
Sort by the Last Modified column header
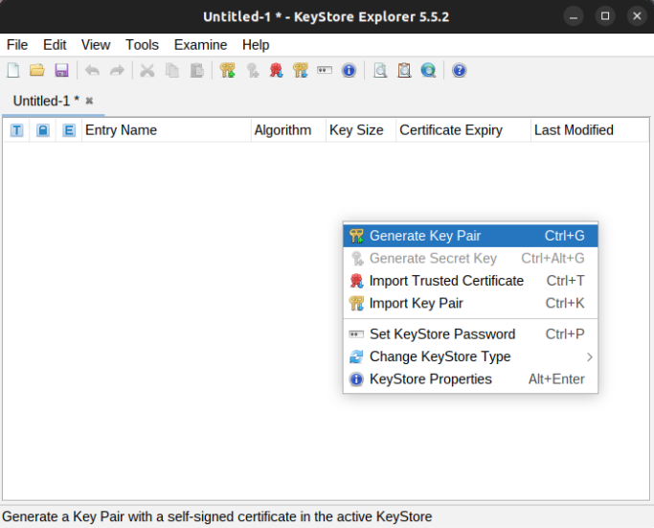point(590,130)
